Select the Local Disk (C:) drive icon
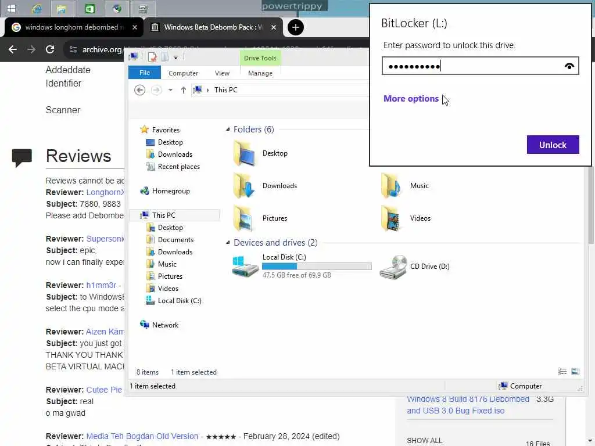 (x=245, y=266)
